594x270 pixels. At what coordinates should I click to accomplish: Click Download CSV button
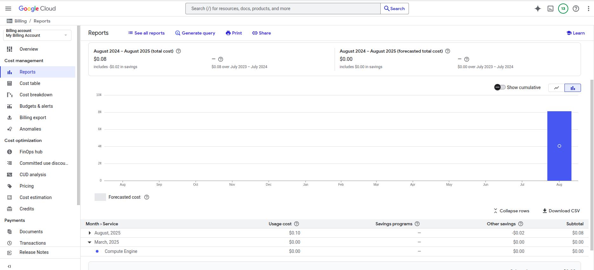tap(561, 211)
